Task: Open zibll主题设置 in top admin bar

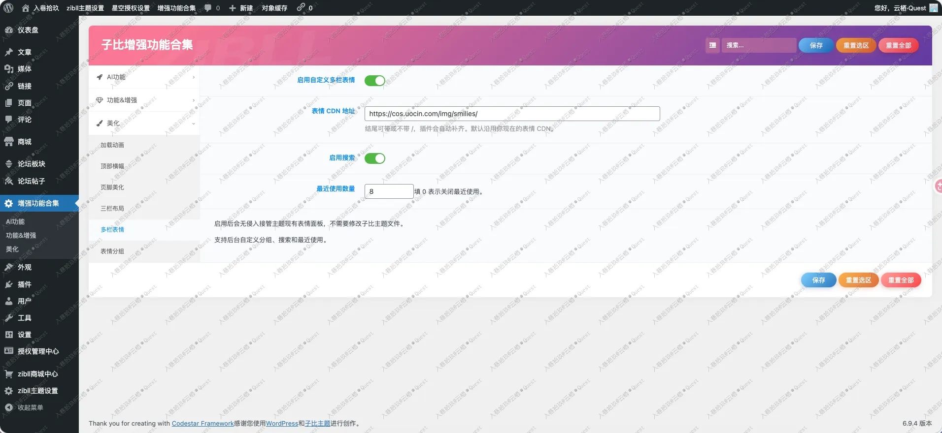Action: click(x=85, y=8)
